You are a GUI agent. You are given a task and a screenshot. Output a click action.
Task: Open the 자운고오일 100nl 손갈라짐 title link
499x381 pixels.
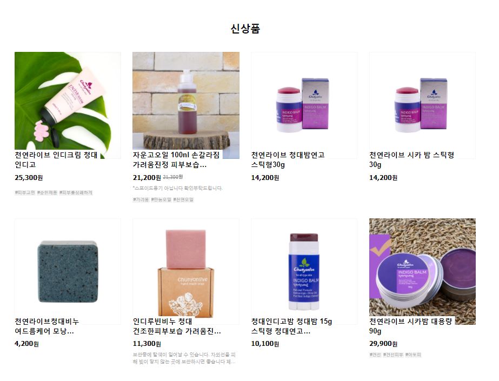[x=176, y=160]
